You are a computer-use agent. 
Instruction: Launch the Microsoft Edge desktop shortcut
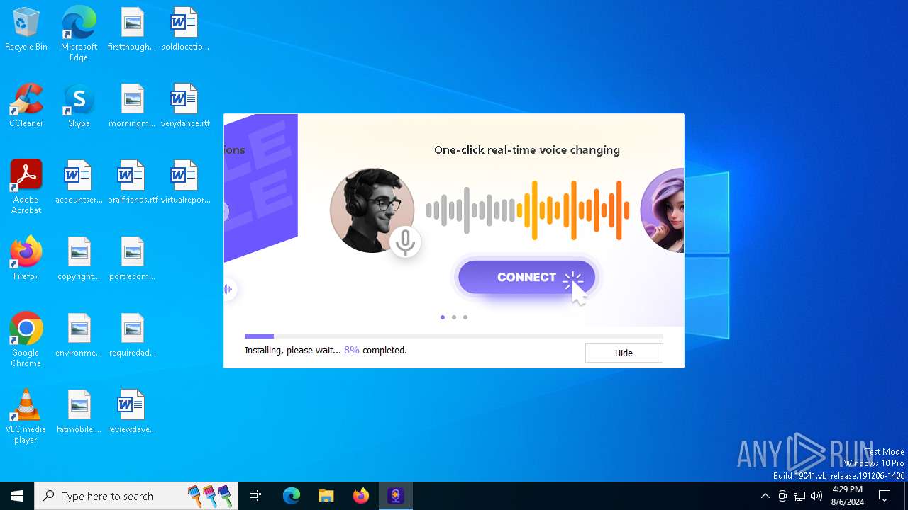(x=79, y=34)
